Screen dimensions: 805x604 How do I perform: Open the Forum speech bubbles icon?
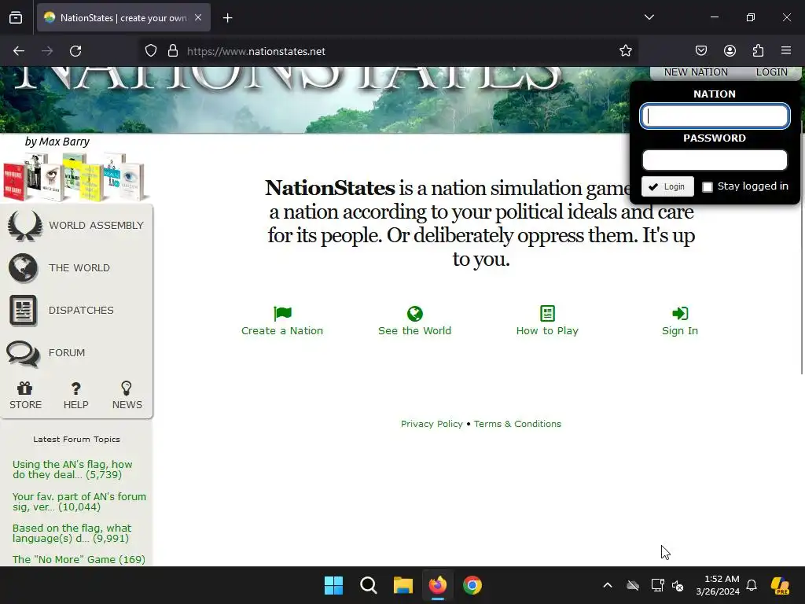point(23,353)
